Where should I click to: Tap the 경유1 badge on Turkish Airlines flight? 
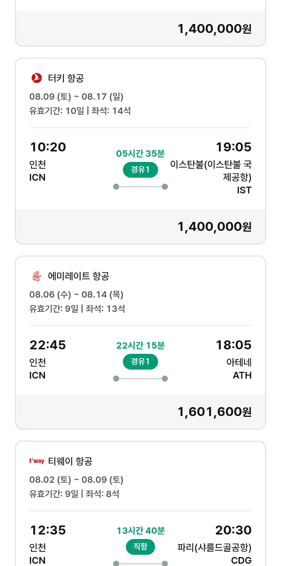click(140, 170)
